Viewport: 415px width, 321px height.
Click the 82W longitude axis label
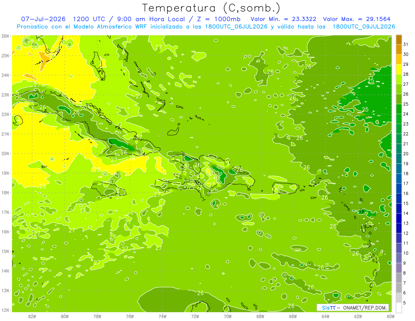coord(32,316)
